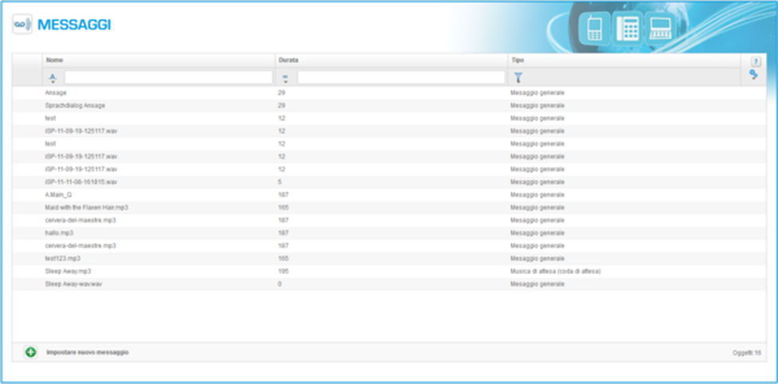Open the mobile phone section icon

[x=594, y=28]
